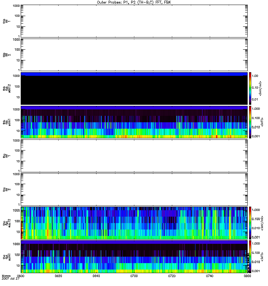Click the black thb fbk edc12 spectrogram
This screenshot has height=286, width=268.
click(134, 89)
